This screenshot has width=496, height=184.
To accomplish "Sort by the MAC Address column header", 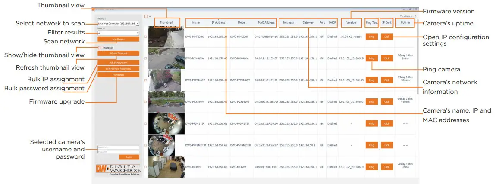I will (x=266, y=23).
